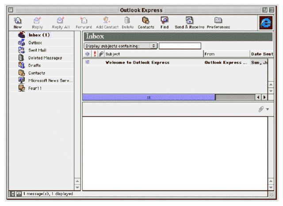Viewport: 283px width, 206px height.
Task: Click the window resize grip corner
Action: 271,194
